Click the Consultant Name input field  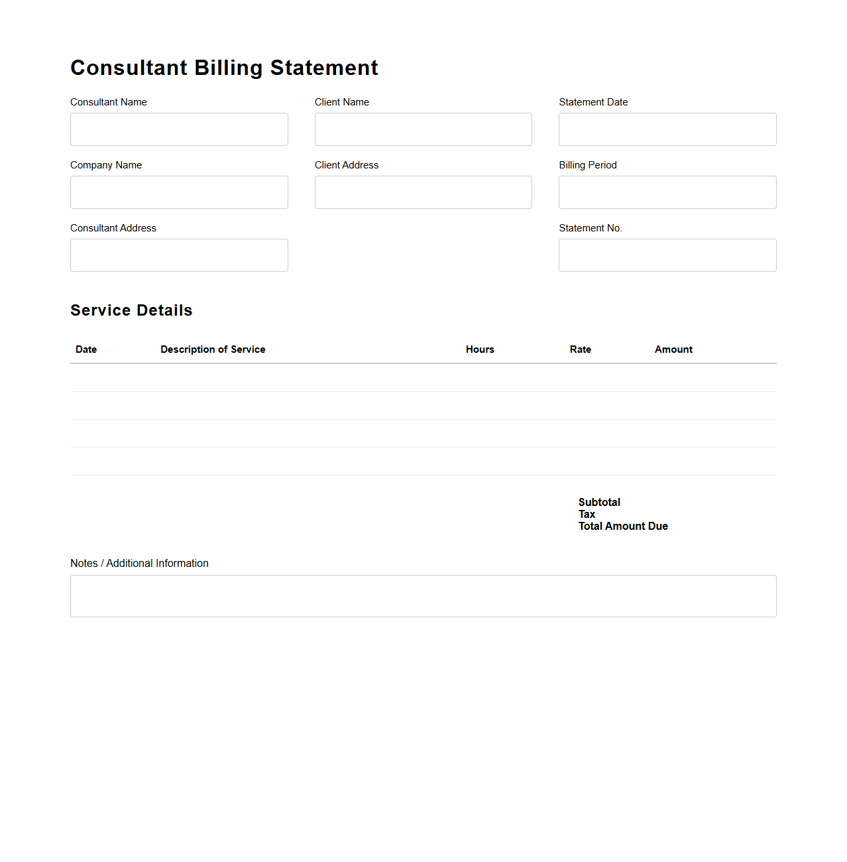tap(179, 129)
